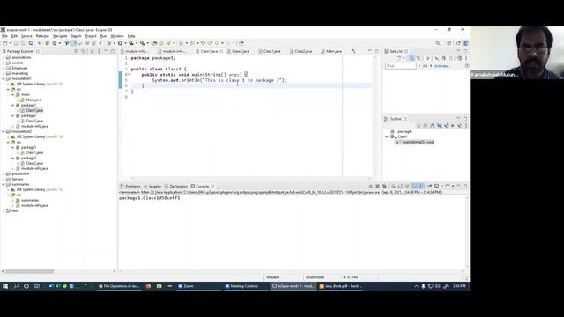This screenshot has width=564, height=317.
Task: Open the Package Explorer view menu
Action: point(99,51)
